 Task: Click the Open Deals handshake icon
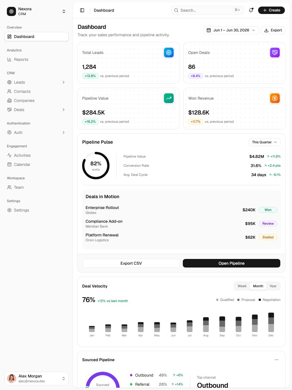click(275, 53)
